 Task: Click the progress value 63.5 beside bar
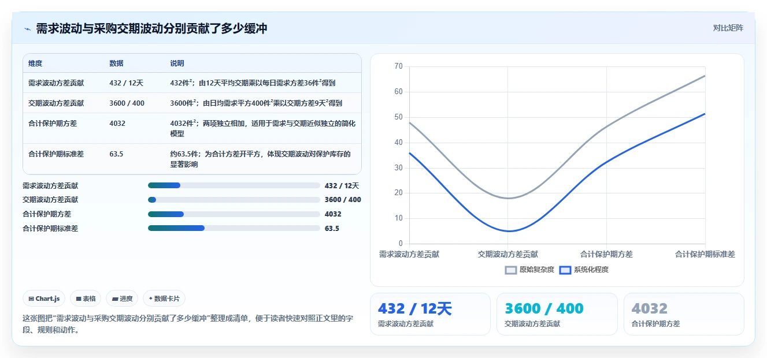(x=332, y=229)
